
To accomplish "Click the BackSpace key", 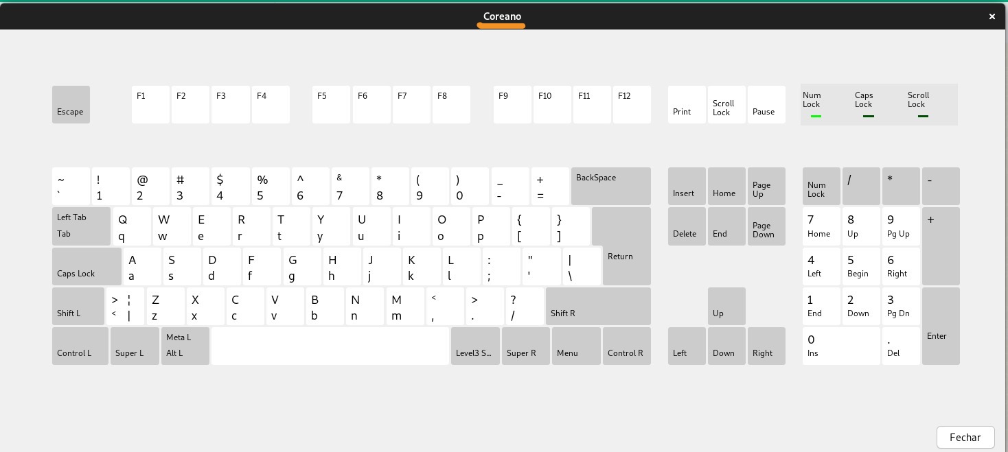I will 611,186.
